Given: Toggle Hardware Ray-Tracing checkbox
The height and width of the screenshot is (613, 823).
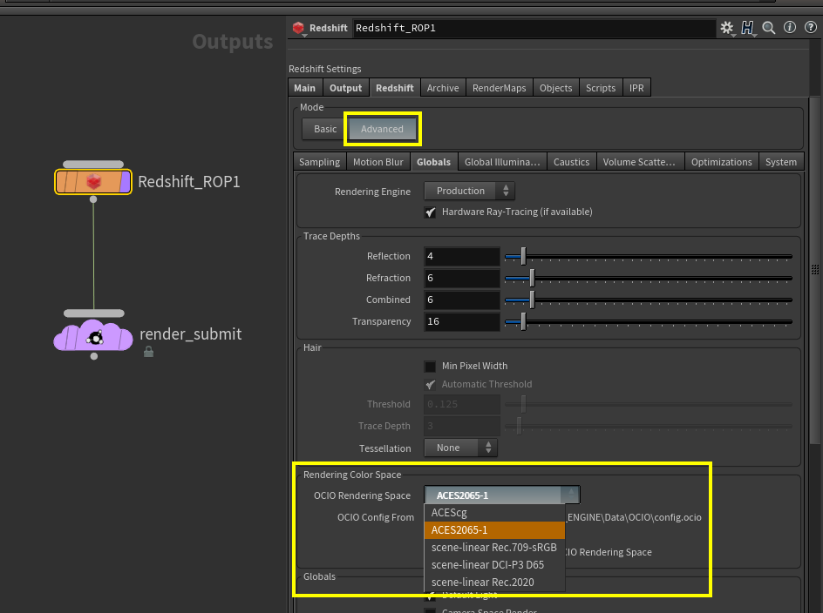Looking at the screenshot, I should pos(431,212).
